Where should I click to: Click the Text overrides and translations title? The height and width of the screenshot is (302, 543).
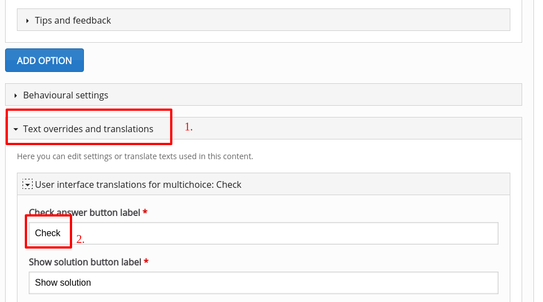(88, 129)
